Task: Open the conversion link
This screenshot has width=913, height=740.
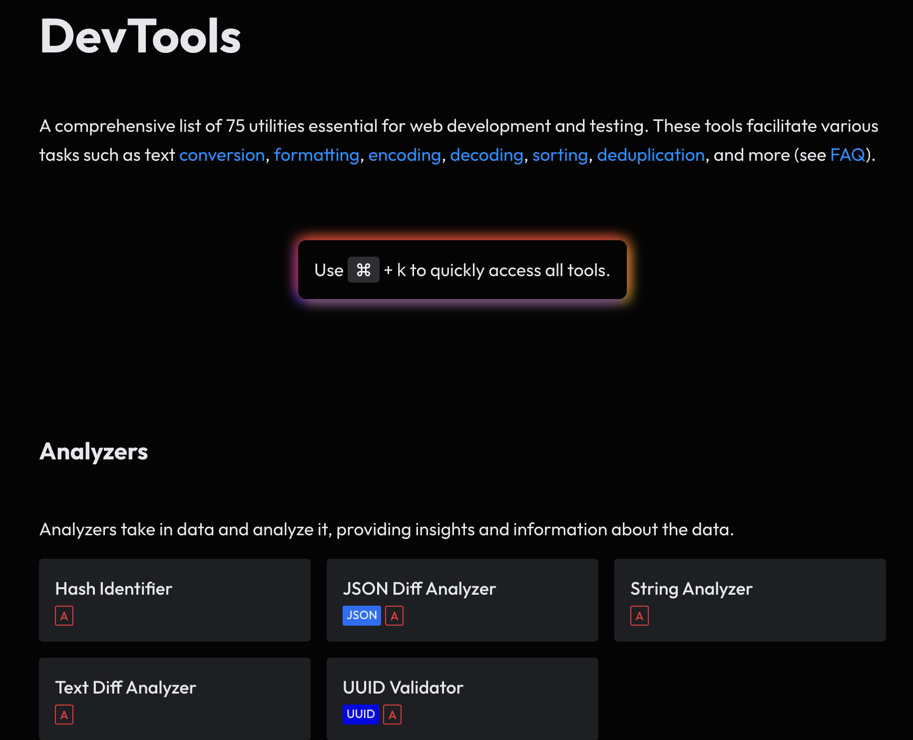Action: pyautogui.click(x=222, y=155)
